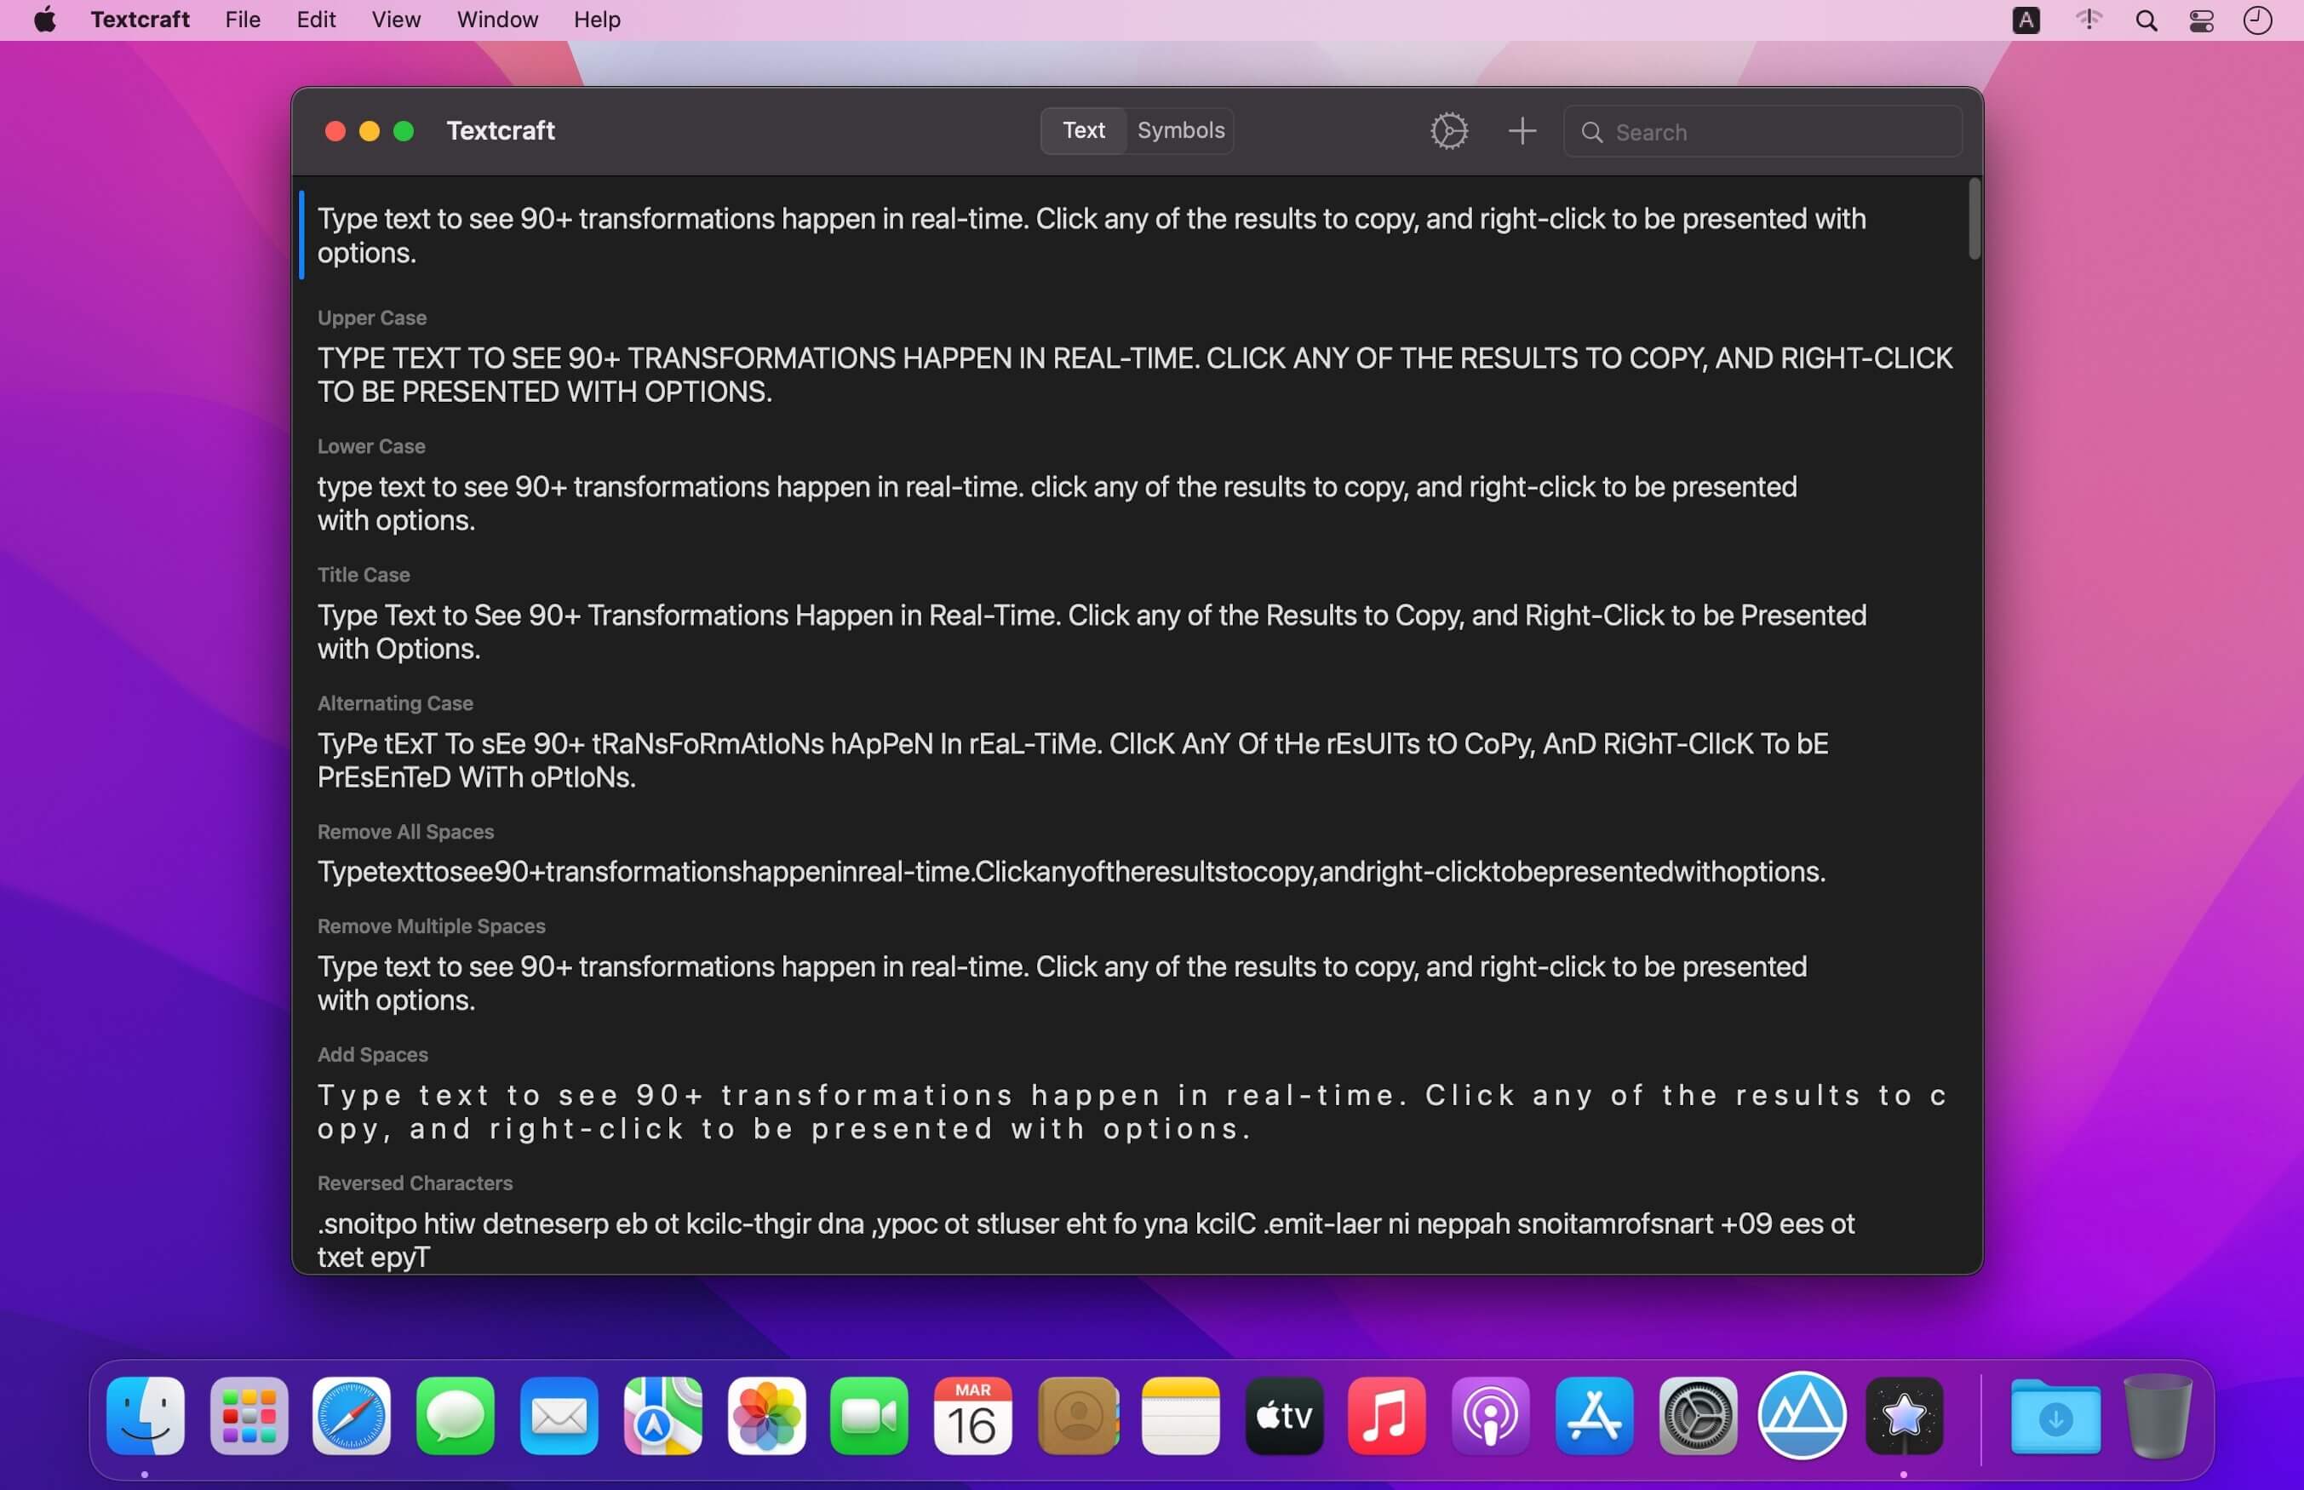Open Launchpad from the Dock
This screenshot has height=1490, width=2304.
click(x=249, y=1417)
